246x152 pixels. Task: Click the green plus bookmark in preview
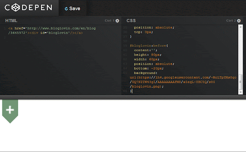(x=10, y=111)
